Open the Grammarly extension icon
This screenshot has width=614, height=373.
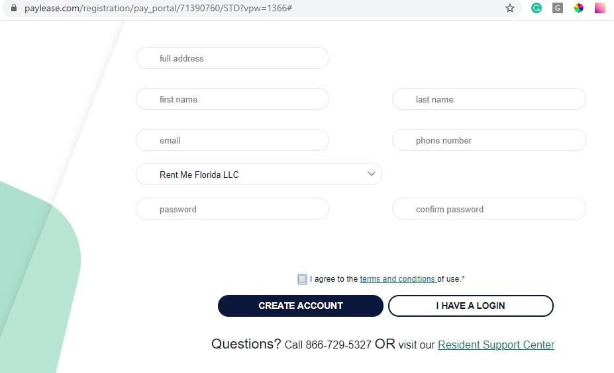point(536,8)
